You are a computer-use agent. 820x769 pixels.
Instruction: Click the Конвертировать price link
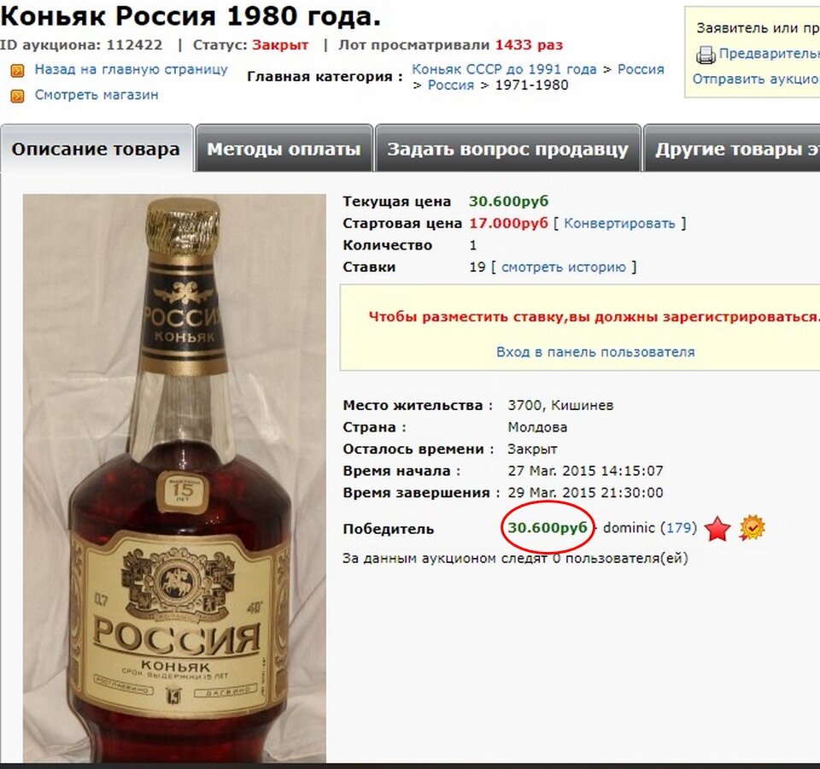click(x=619, y=223)
